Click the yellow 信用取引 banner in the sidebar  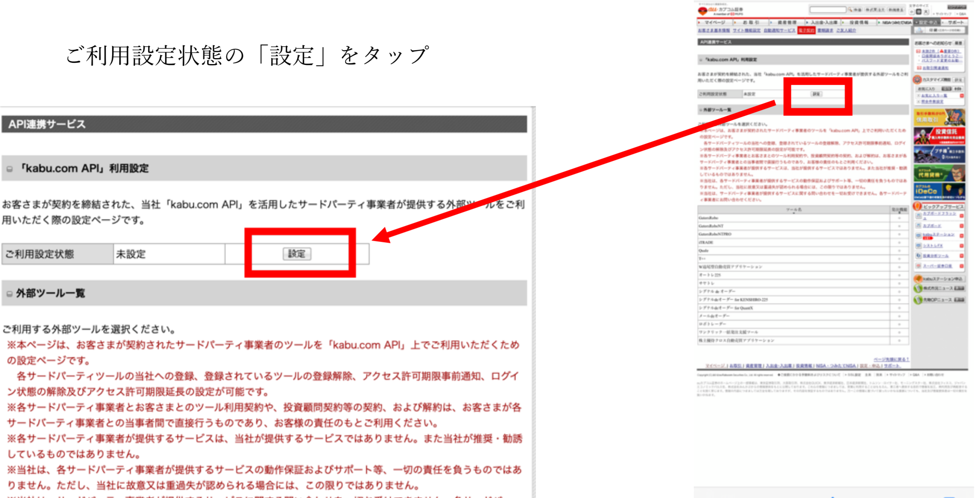point(940,117)
